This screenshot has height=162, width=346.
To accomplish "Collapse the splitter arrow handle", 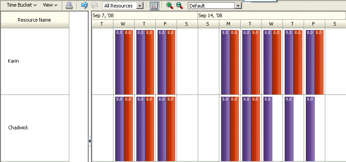I will tap(90, 141).
